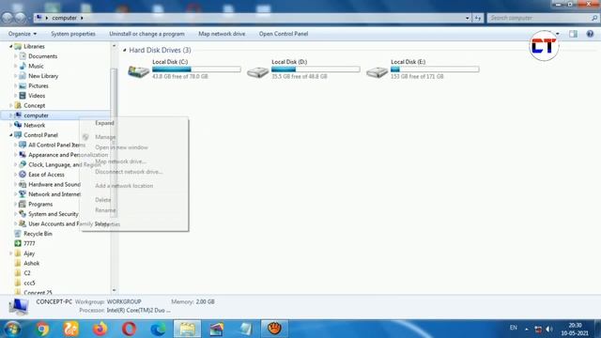Choose Delete from the context menu
Screen dimensions: 601x338
[x=133, y=200]
